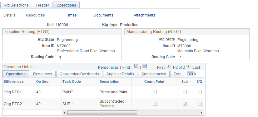
Task: Show all columns icon after Text tab
Action: [191, 74]
